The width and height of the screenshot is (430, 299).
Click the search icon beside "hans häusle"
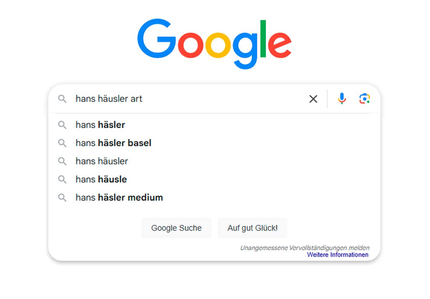tap(62, 179)
